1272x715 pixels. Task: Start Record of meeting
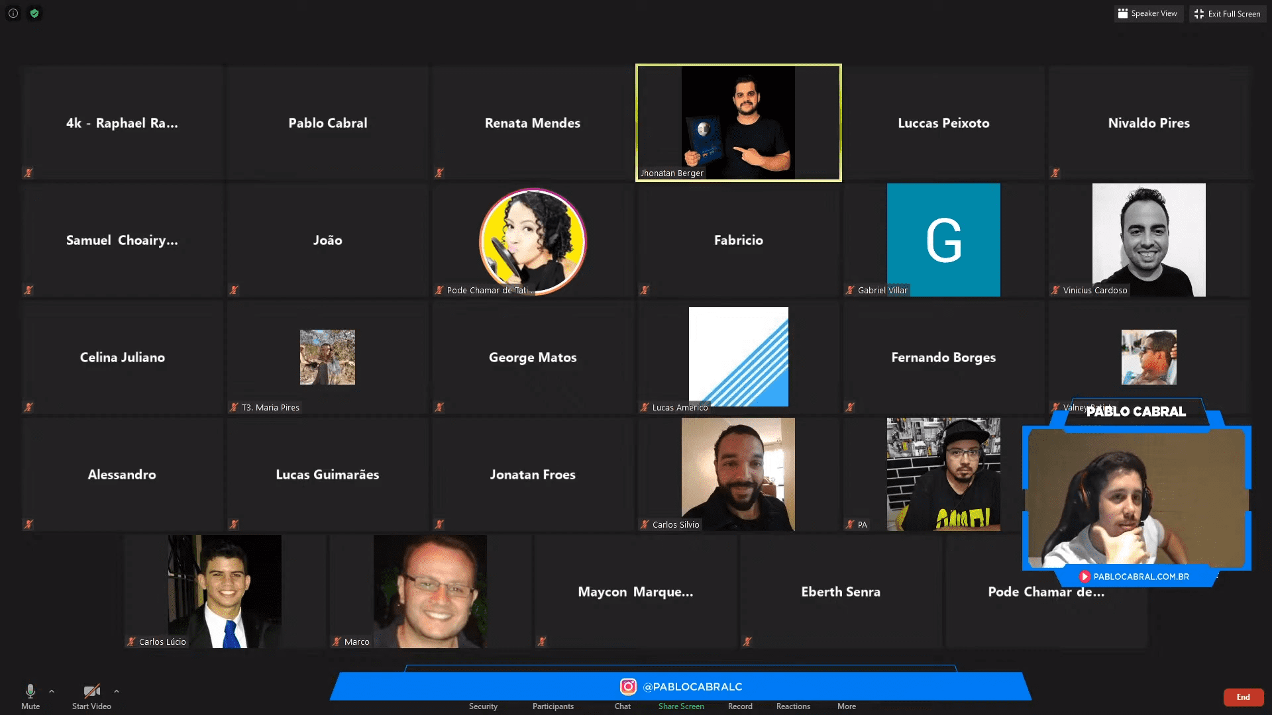coord(740,706)
